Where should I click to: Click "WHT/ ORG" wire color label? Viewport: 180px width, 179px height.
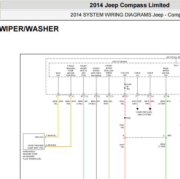coord(134,102)
